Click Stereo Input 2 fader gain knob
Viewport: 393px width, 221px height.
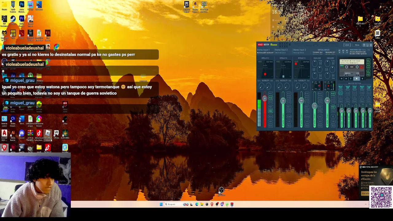point(283,101)
